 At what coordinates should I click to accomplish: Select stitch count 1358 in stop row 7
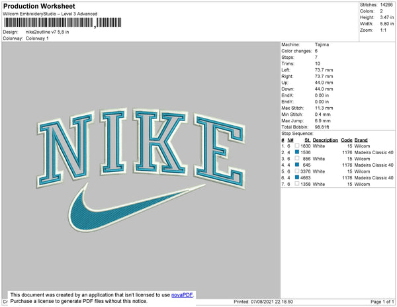pyautogui.click(x=305, y=184)
